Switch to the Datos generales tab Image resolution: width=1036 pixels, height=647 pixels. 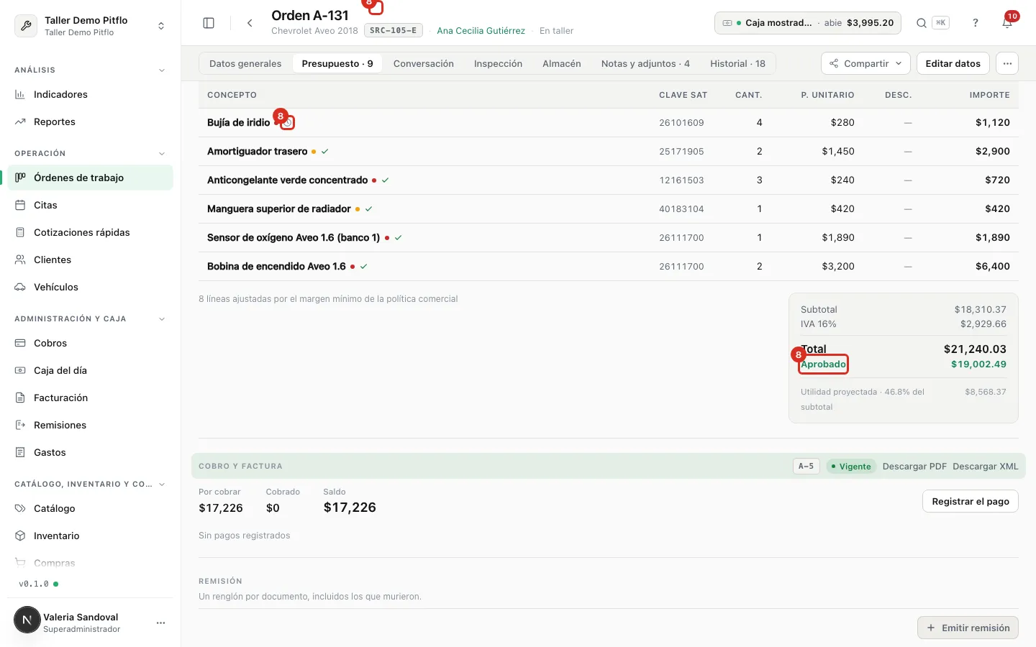245,63
